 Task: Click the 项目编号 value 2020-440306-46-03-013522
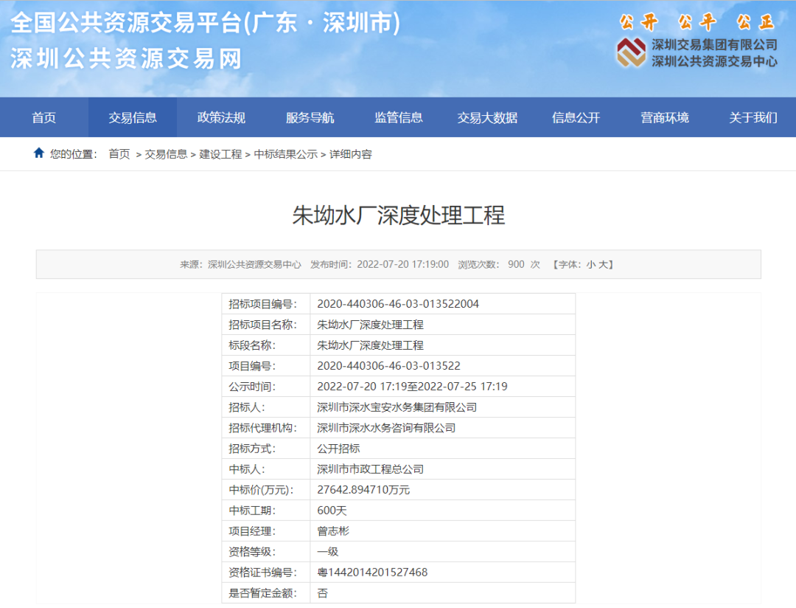click(x=389, y=366)
